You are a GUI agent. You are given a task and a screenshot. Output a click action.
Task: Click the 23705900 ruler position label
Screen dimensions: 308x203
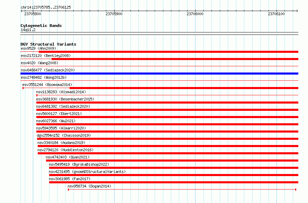pos(114,14)
